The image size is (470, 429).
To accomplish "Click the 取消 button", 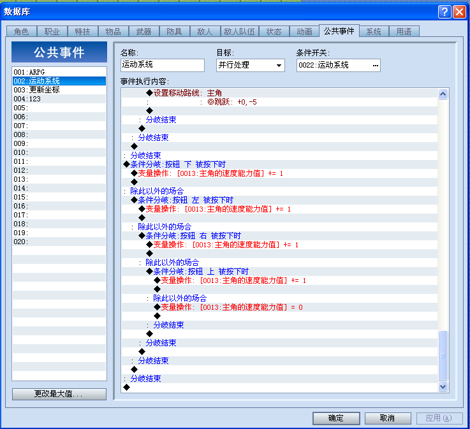I will click(388, 418).
